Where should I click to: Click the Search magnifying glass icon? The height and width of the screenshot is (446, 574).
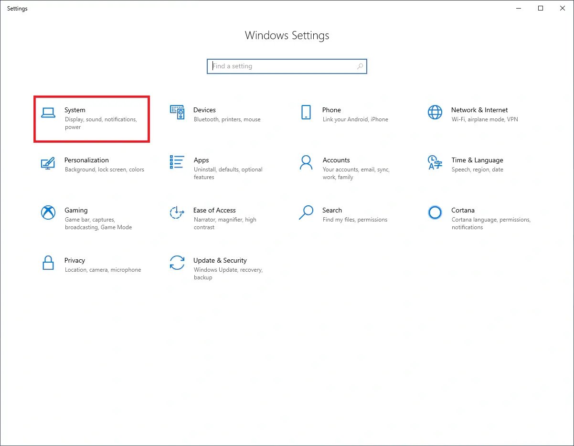click(306, 213)
